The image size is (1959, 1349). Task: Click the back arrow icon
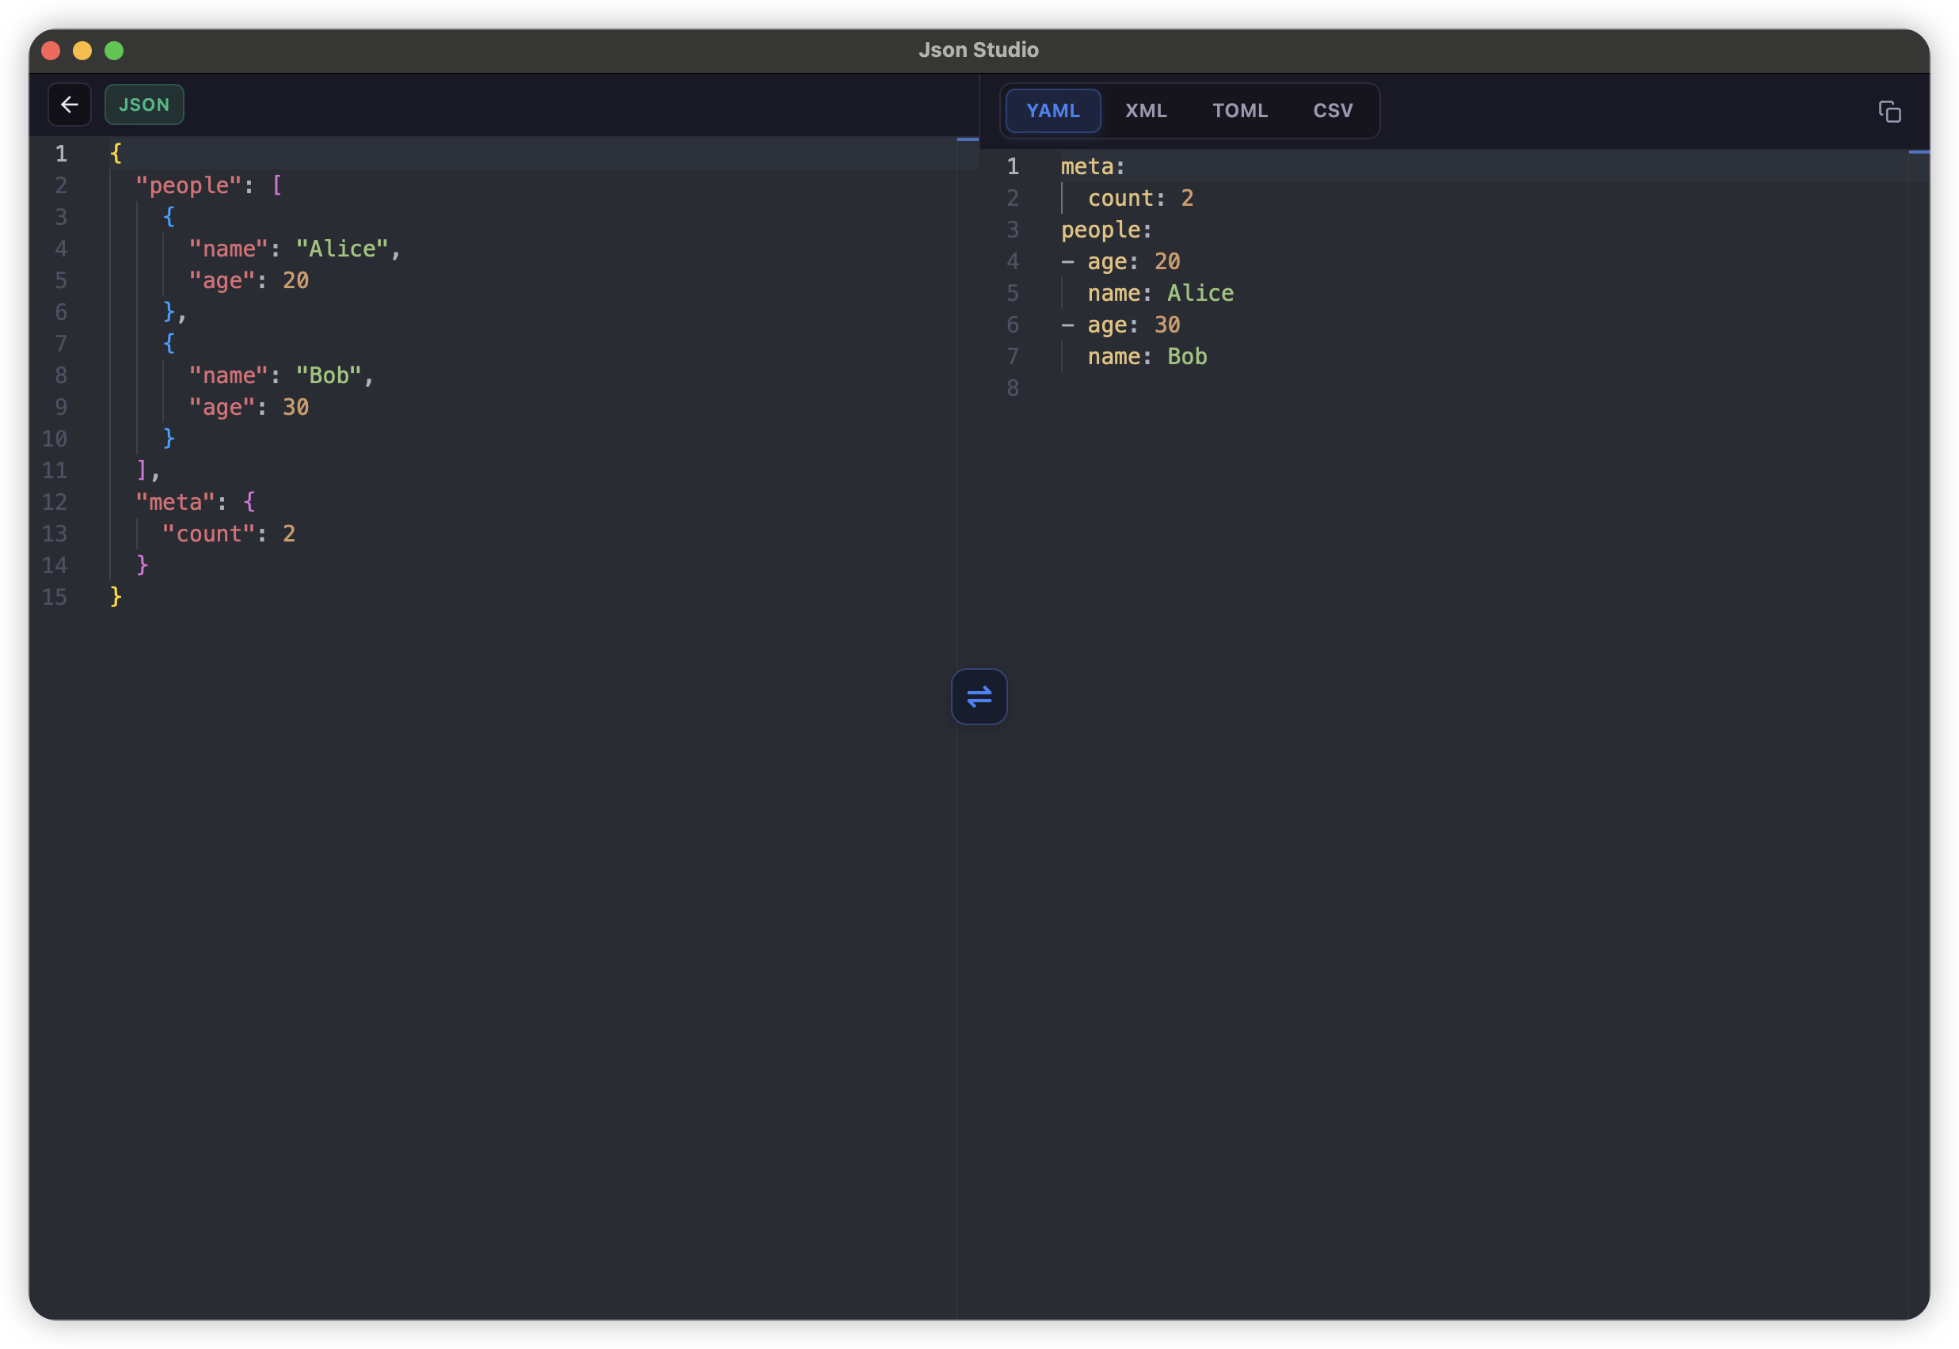click(x=70, y=104)
